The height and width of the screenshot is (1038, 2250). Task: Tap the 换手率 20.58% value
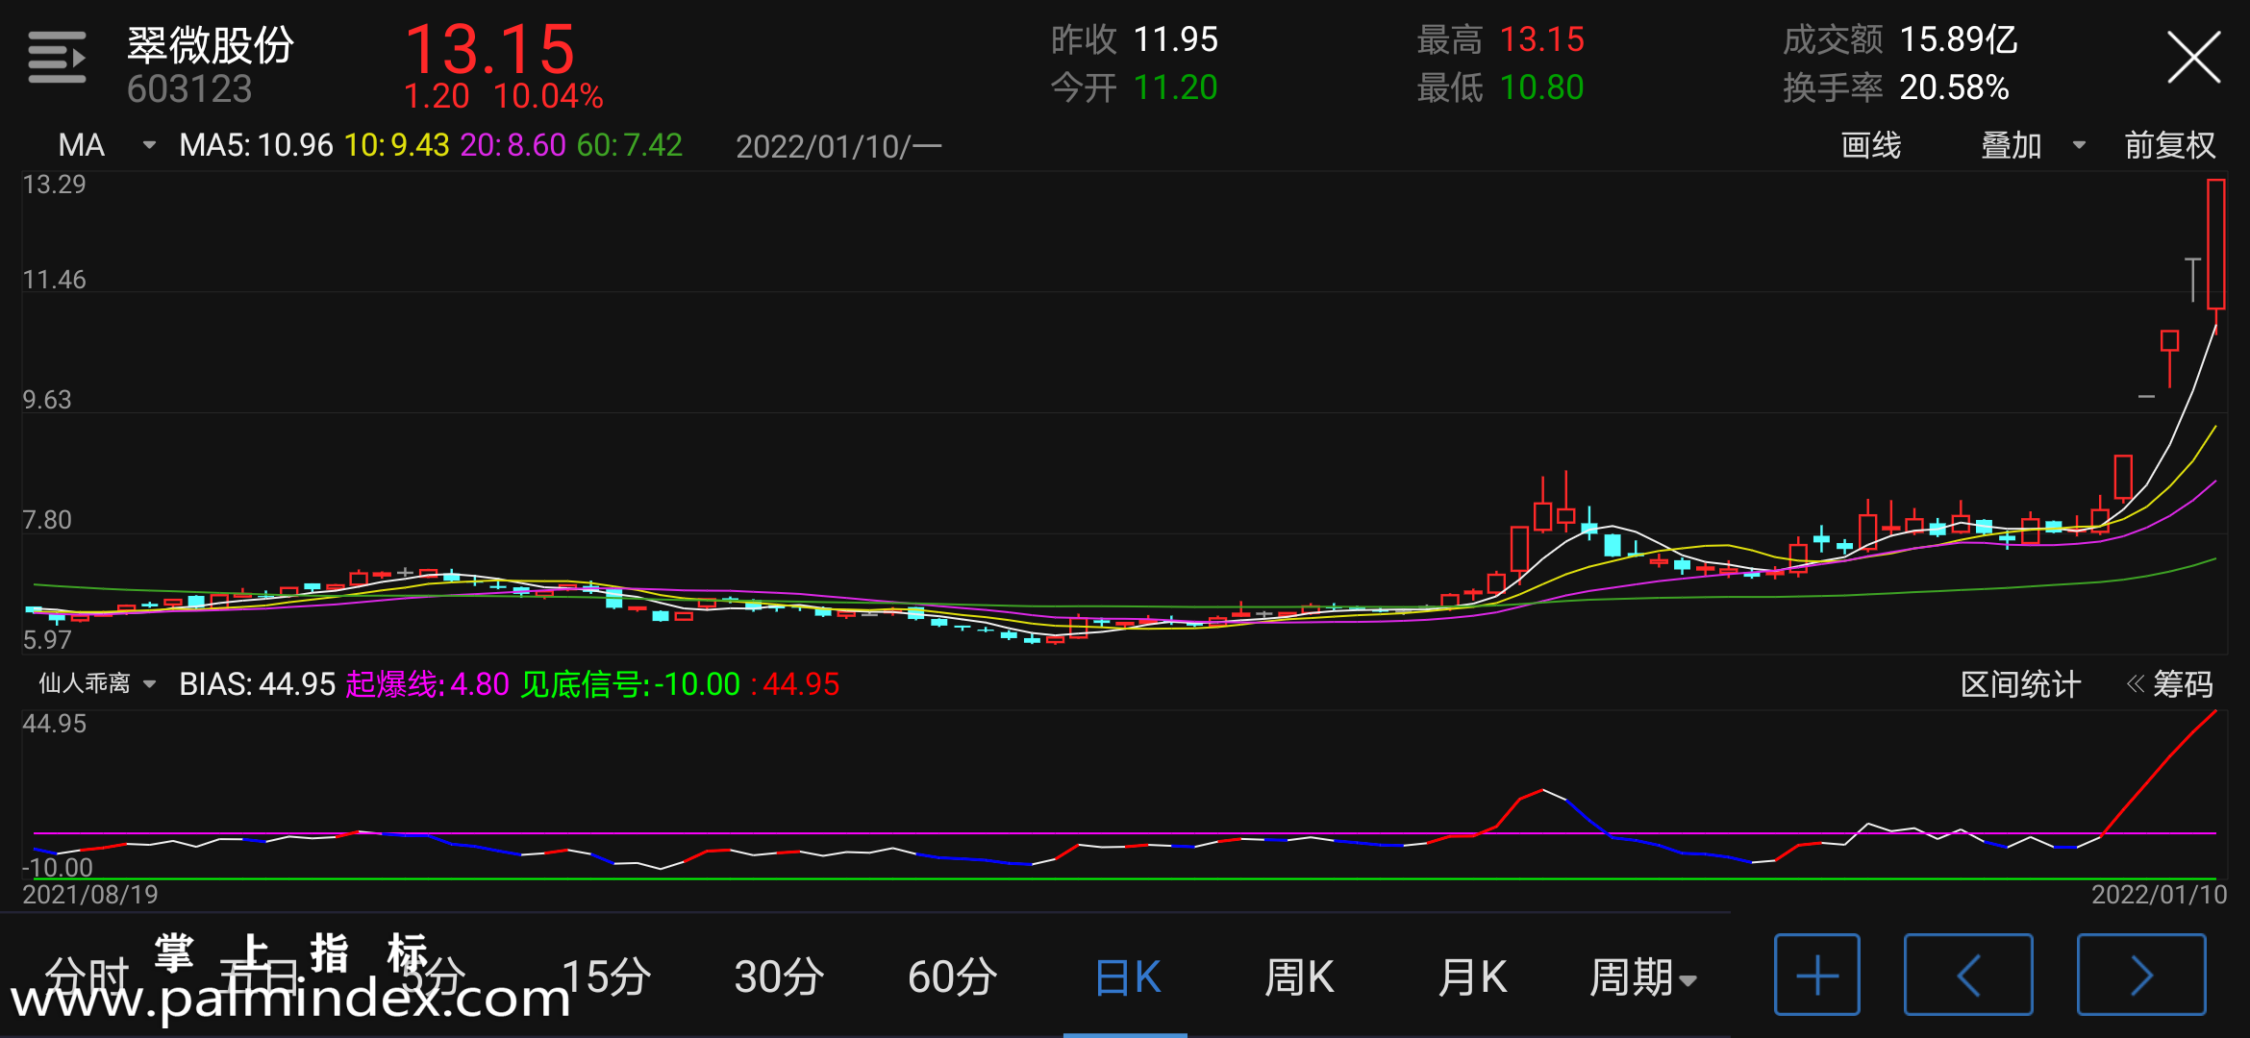1895,87
